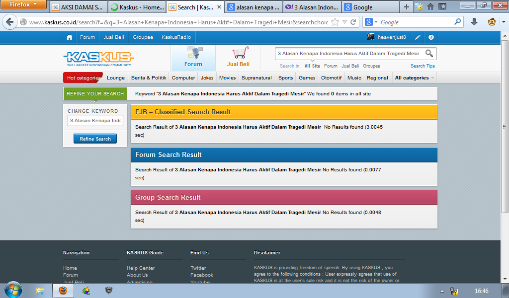
Task: Go back with the browser back arrow
Action: click(10, 22)
